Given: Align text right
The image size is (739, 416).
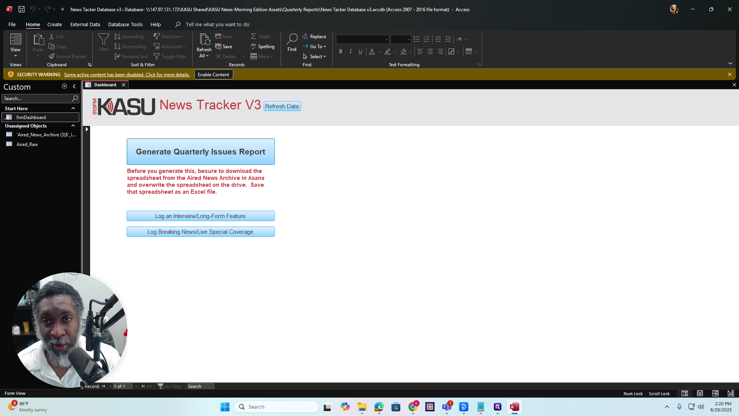Looking at the screenshot, I should point(440,51).
